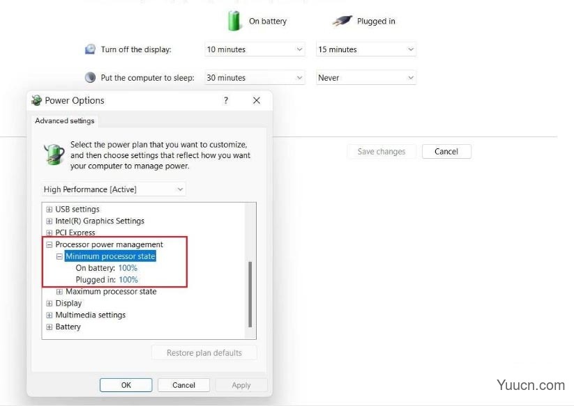Open the help question mark in Power Options
The height and width of the screenshot is (406, 574).
point(226,100)
